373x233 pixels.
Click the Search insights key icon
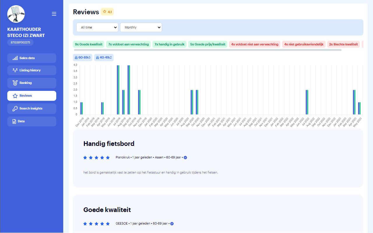[x=15, y=109]
